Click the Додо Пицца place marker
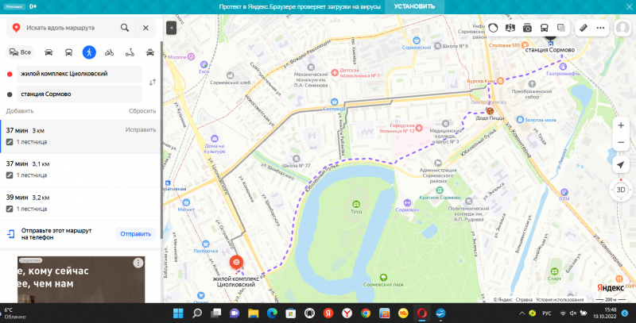Viewport: 636px width, 323px height. pyautogui.click(x=490, y=111)
